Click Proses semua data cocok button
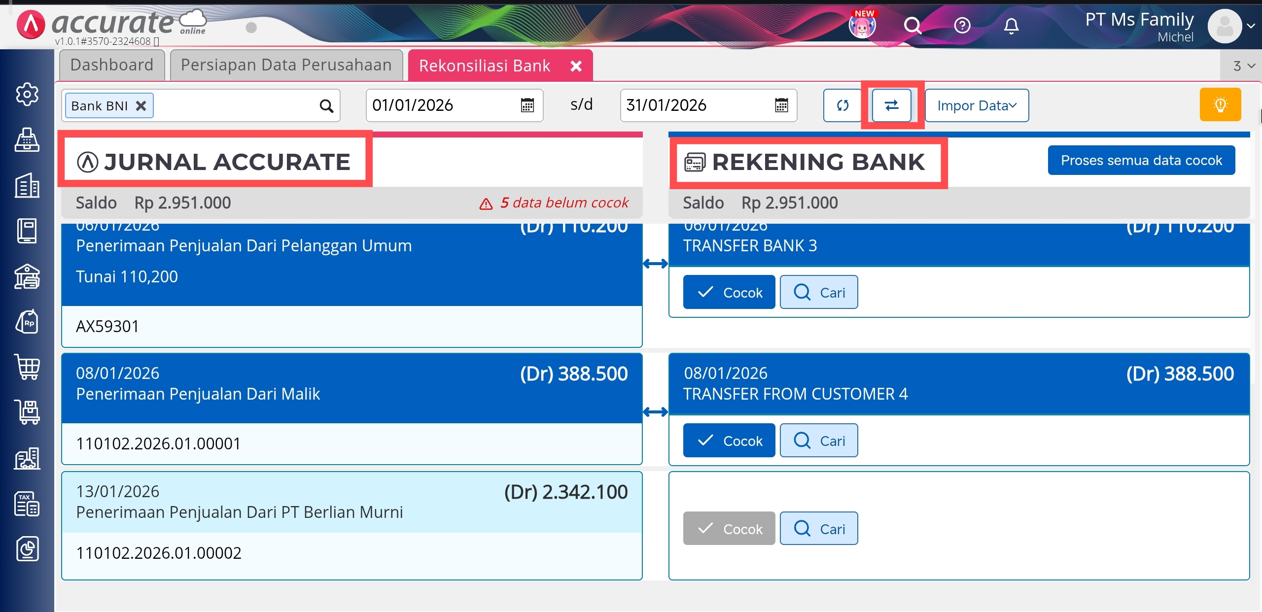The width and height of the screenshot is (1262, 612). (1141, 160)
